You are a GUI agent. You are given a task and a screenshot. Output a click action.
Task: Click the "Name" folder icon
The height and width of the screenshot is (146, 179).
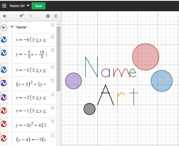point(4,27)
